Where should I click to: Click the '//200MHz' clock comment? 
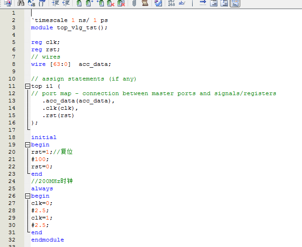click(52, 181)
